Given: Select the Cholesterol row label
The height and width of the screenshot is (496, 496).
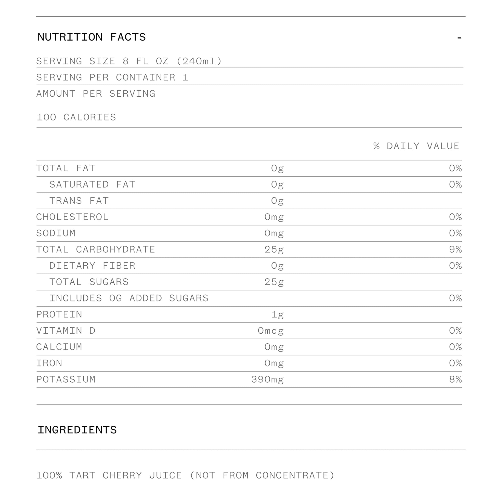Looking at the screenshot, I should 72,217.
